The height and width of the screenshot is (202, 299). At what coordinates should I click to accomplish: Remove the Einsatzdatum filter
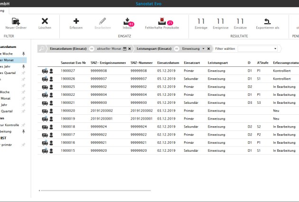pyautogui.click(x=130, y=49)
